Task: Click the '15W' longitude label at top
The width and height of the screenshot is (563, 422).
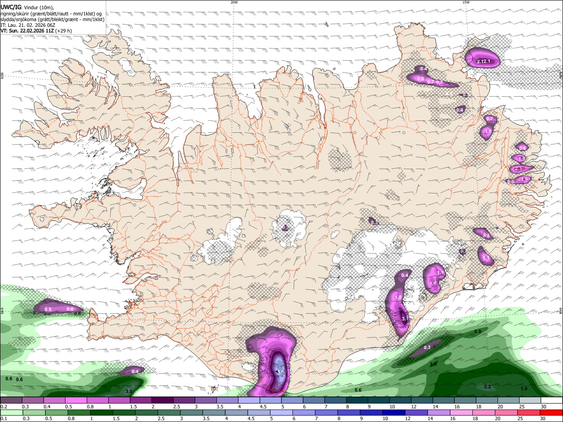Action: pos(466,2)
